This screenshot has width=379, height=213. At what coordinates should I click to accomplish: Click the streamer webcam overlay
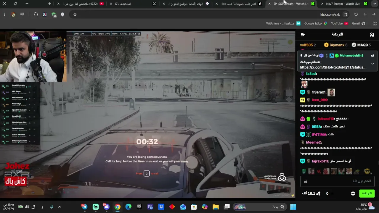[x=33, y=56]
